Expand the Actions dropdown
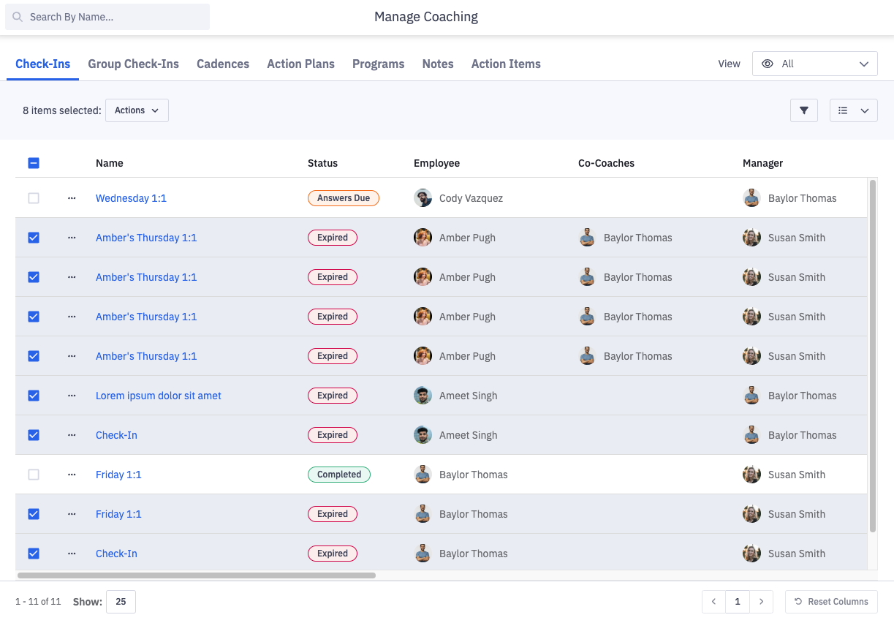Image resolution: width=894 pixels, height=623 pixels. (x=137, y=110)
